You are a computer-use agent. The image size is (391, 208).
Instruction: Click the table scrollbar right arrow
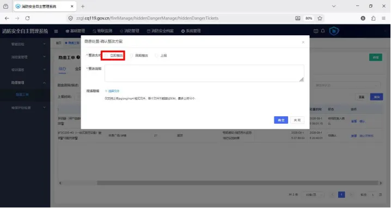tap(381, 183)
